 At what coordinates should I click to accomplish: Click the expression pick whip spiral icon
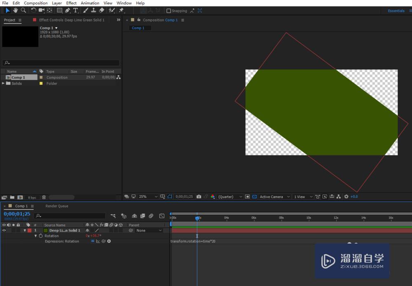(103, 241)
